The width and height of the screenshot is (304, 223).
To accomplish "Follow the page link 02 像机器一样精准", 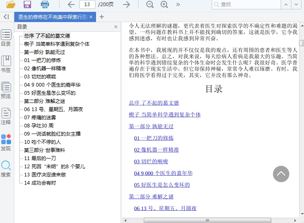I will click(156, 150).
